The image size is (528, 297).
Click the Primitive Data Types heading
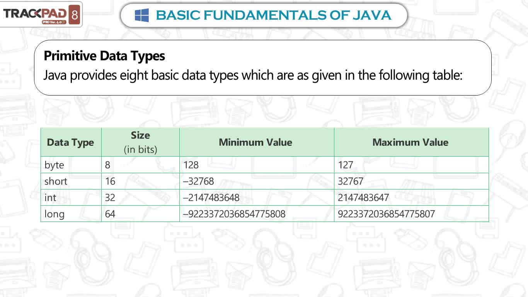(104, 56)
